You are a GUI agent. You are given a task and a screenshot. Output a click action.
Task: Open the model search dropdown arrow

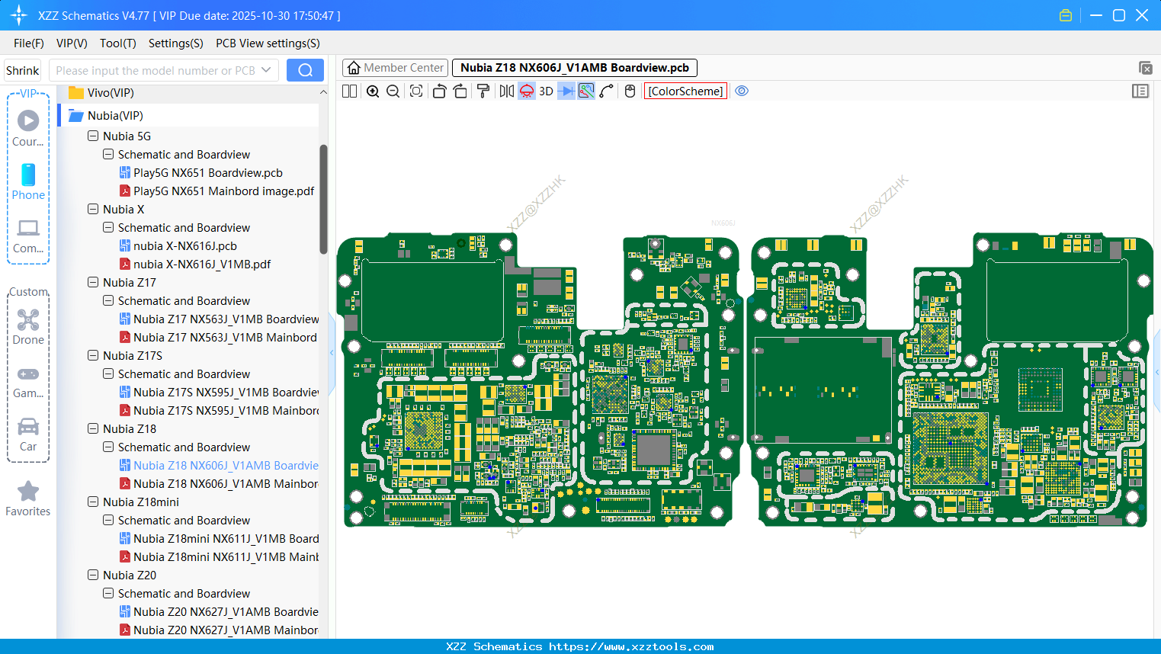click(x=266, y=70)
